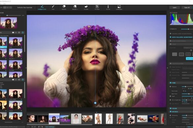The width and height of the screenshot is (193, 128).
Task: Open the Noise preset Default dropdown
Action: (x=187, y=117)
